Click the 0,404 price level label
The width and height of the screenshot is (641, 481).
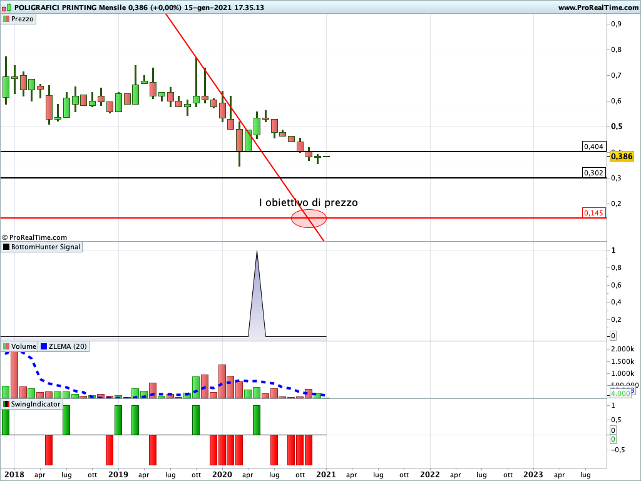[x=594, y=147]
